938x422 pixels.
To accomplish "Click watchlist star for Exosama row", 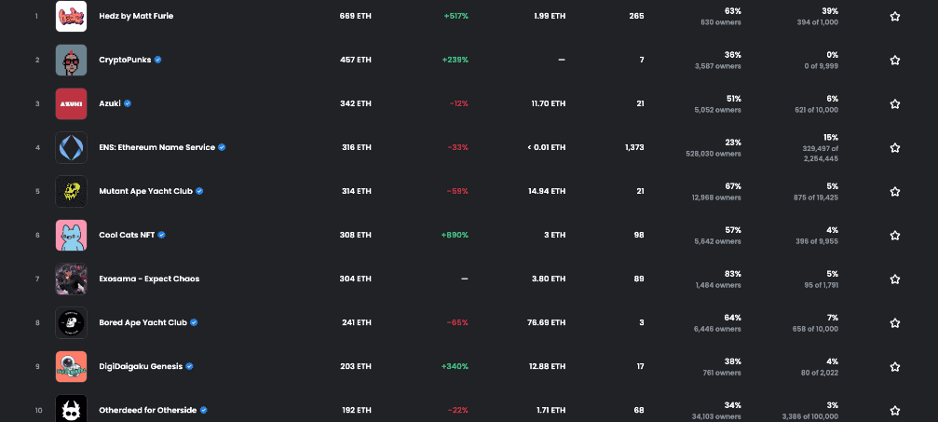I will click(x=894, y=279).
